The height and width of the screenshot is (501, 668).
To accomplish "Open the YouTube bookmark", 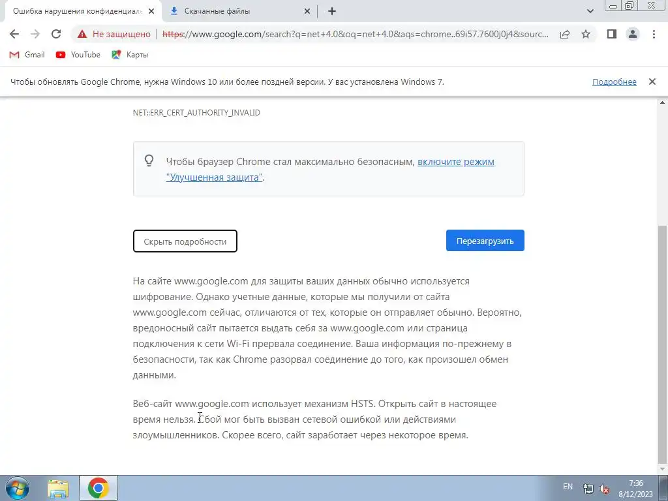I will coord(78,55).
